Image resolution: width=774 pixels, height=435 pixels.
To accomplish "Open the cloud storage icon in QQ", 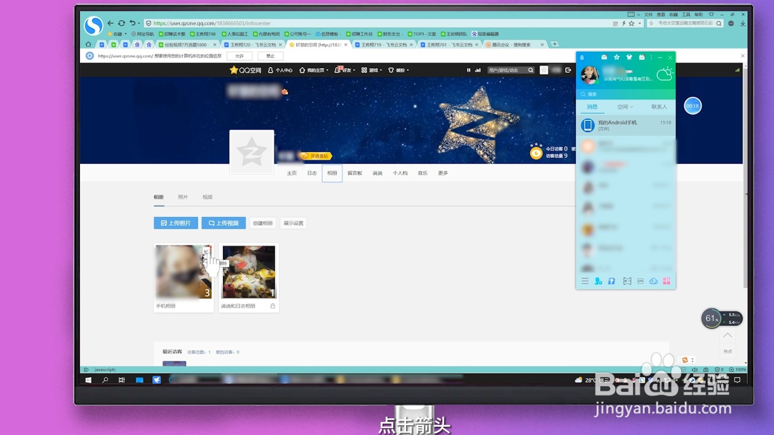I will click(x=653, y=281).
